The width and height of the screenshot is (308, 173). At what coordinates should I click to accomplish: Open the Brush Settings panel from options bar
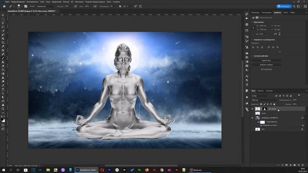26,6
